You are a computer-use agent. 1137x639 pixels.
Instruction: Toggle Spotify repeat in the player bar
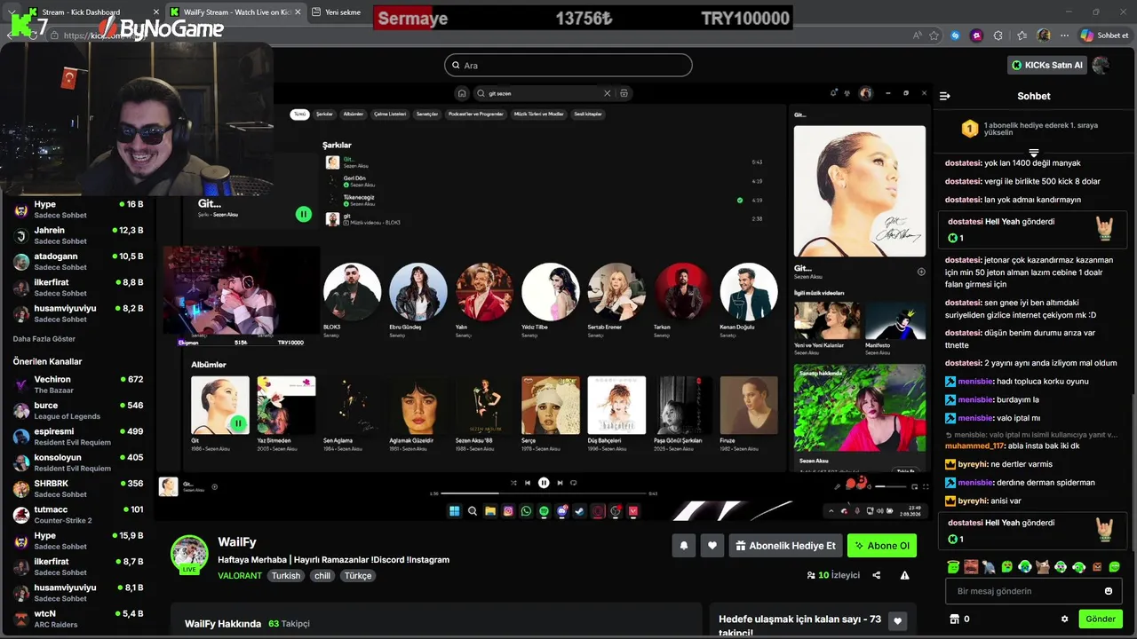(x=574, y=483)
